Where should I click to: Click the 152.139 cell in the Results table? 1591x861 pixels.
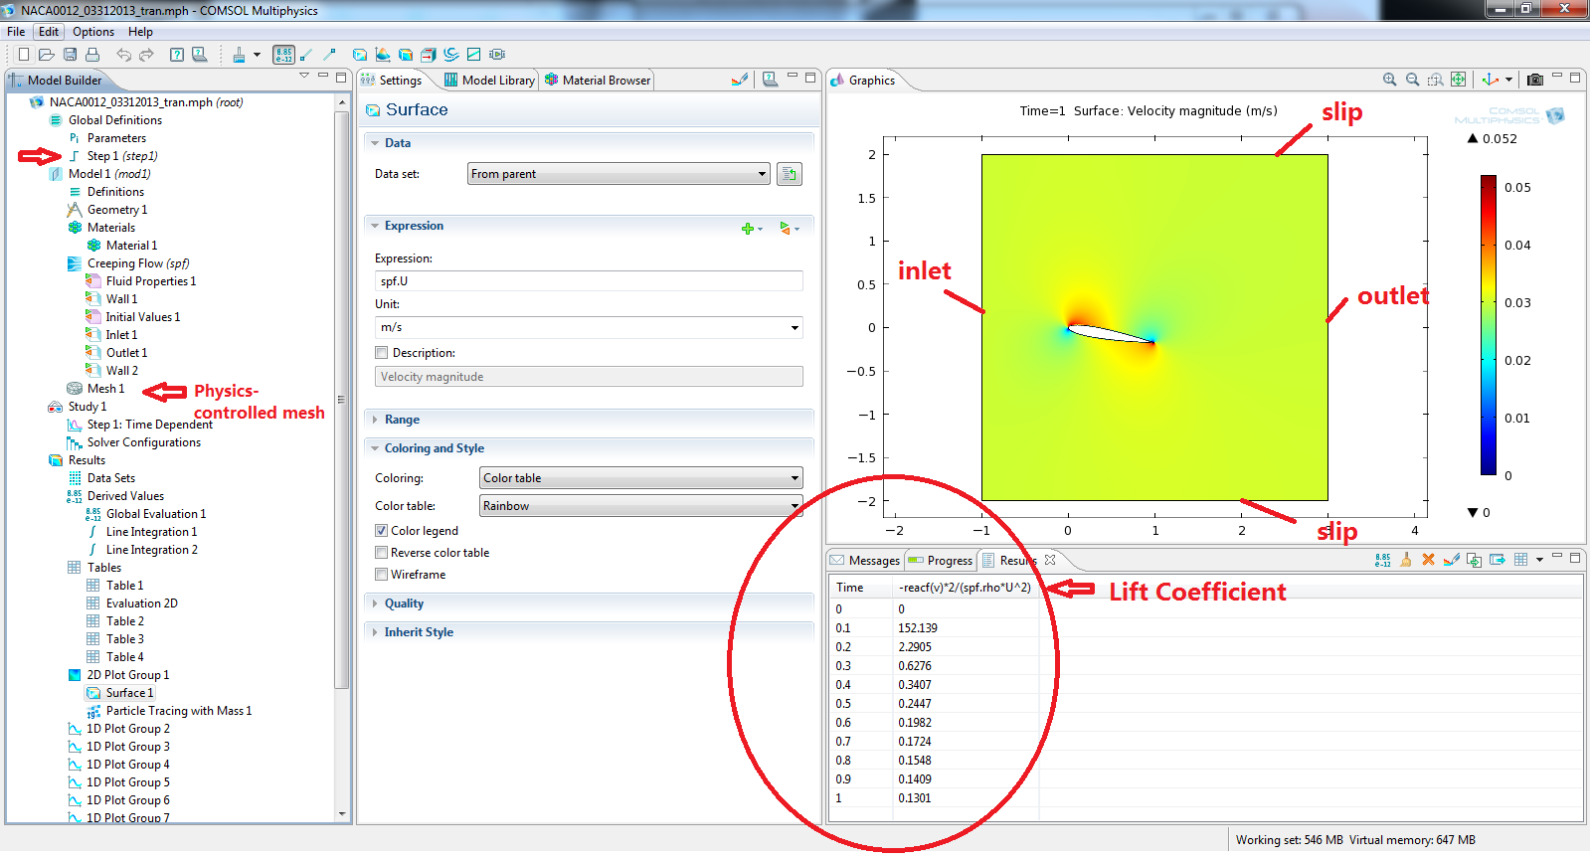(x=917, y=628)
